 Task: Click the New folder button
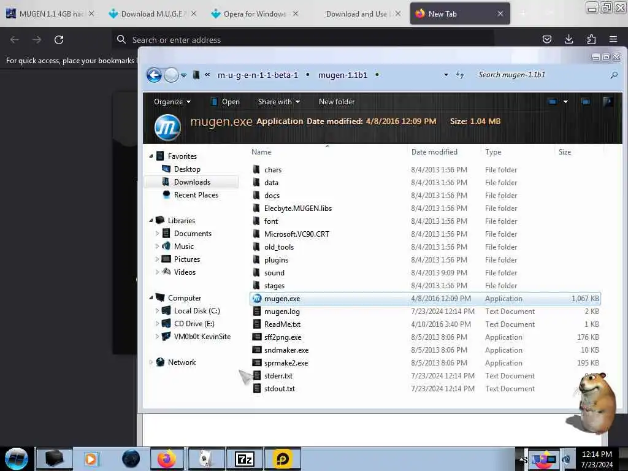(x=337, y=102)
